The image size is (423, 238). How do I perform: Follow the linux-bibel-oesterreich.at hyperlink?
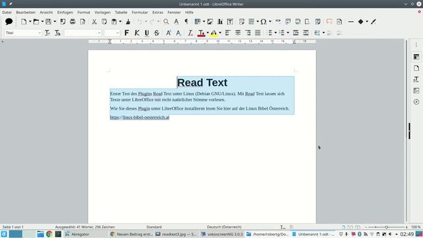tap(139, 118)
